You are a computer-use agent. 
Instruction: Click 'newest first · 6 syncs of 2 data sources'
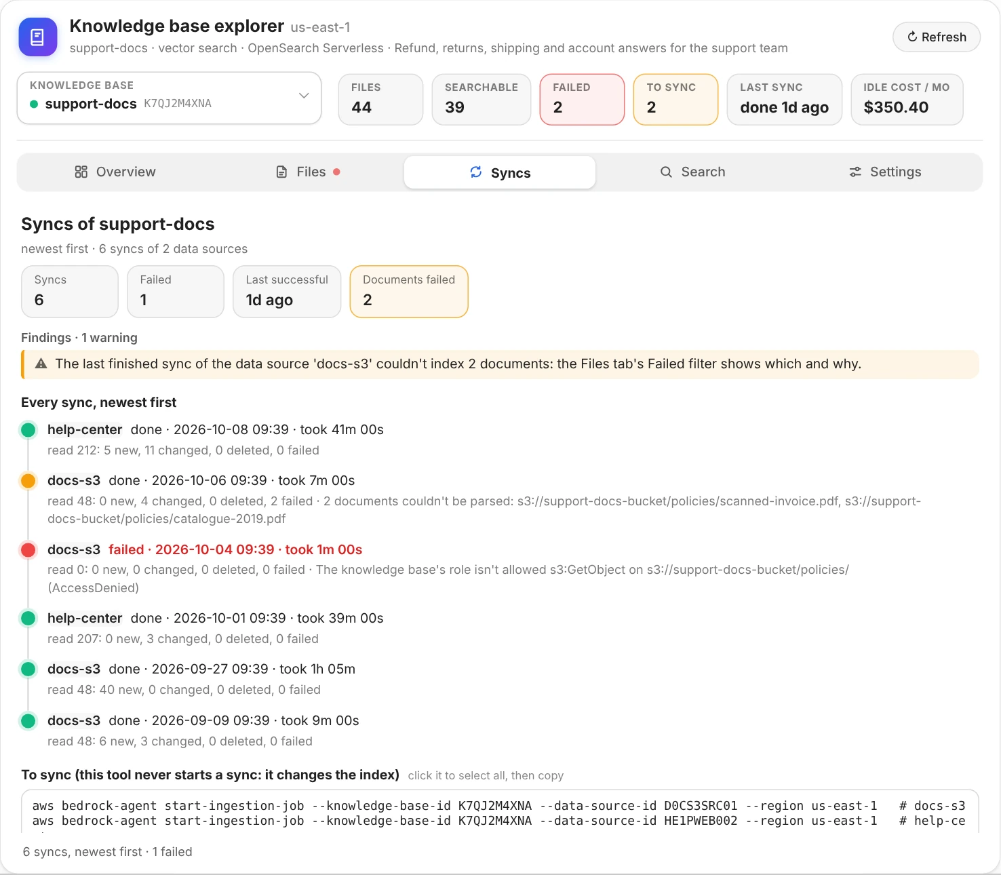134,249
